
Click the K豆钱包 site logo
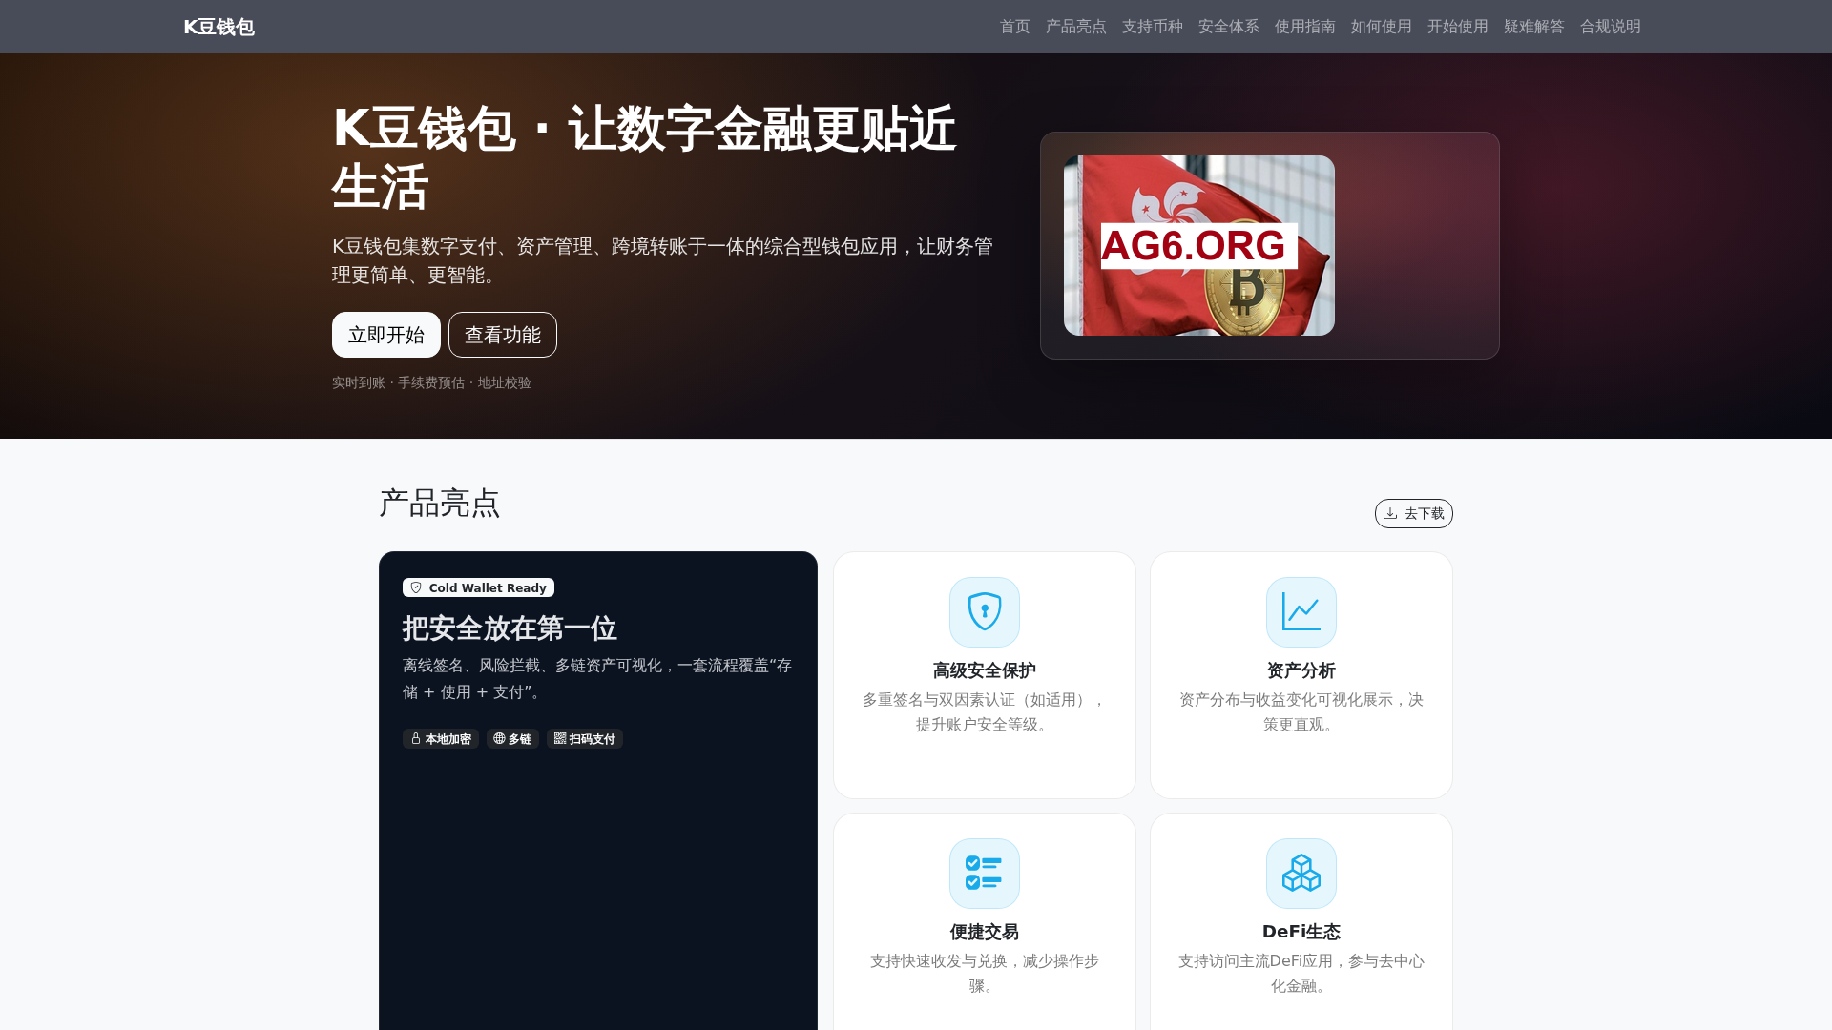coord(219,27)
